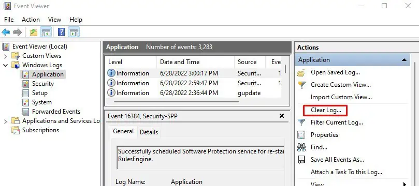Viewport: 419px width, 186px height.
Task: Select the 6/28/2022 2:59:47 PM event row
Action: 193,83
